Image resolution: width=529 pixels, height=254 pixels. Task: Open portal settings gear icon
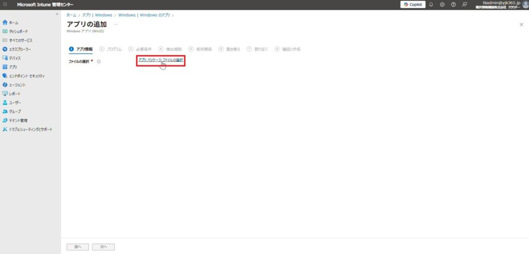(442, 4)
